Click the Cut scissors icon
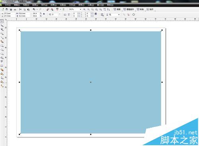The height and width of the screenshot is (146, 199). (20, 10)
